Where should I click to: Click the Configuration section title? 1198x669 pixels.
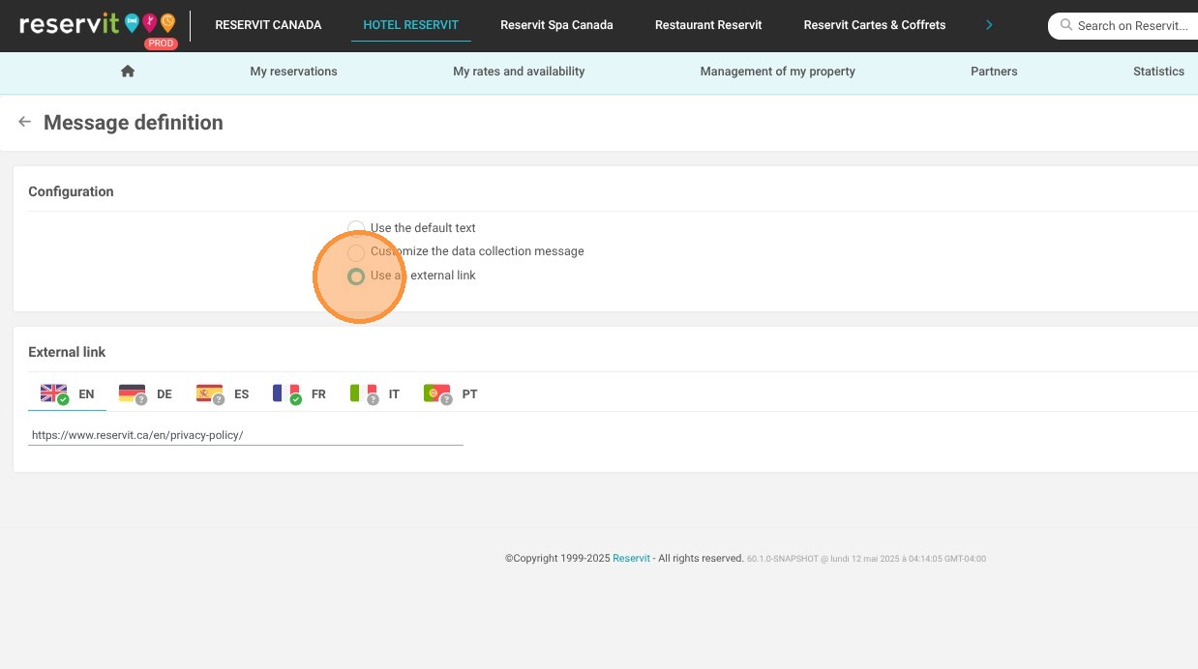(x=71, y=191)
